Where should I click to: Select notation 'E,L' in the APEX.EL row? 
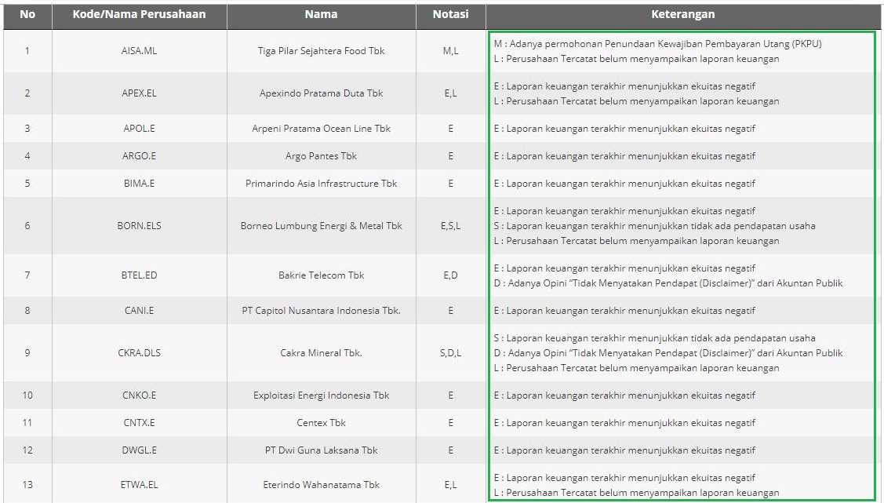(x=450, y=93)
